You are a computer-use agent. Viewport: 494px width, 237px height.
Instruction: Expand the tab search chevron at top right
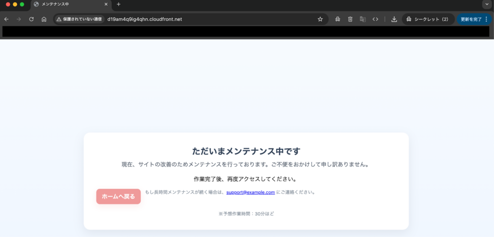tap(486, 4)
